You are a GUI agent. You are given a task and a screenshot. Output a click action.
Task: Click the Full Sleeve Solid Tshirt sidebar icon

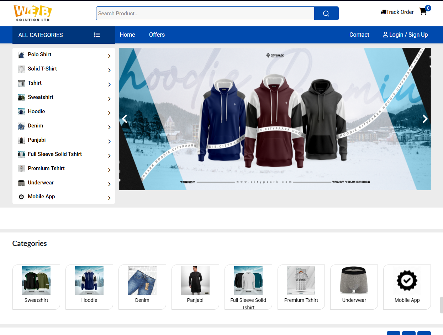(x=21, y=155)
